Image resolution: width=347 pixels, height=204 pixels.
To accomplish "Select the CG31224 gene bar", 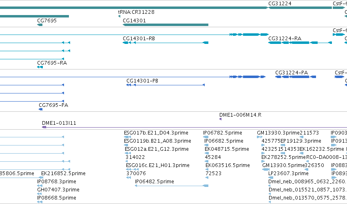I will [300, 8].
